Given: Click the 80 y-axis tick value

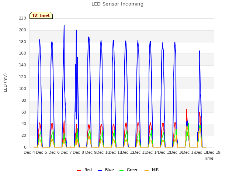Looking at the screenshot, I should 24,100.
